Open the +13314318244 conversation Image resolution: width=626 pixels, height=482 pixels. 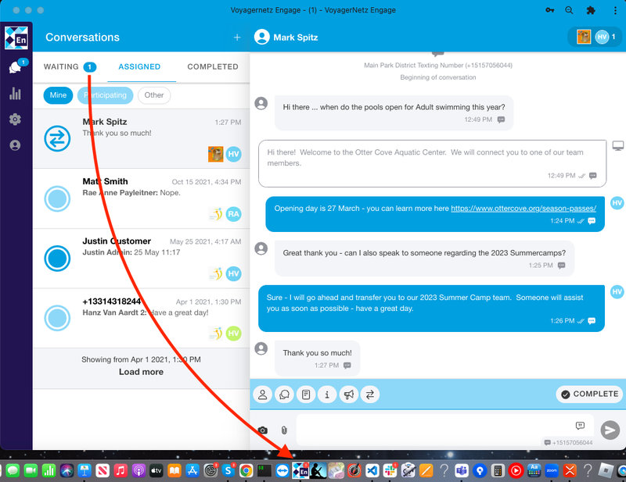(x=142, y=318)
